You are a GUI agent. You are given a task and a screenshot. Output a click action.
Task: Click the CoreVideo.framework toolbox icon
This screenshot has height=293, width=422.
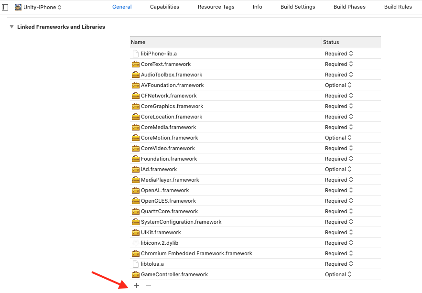click(x=136, y=148)
